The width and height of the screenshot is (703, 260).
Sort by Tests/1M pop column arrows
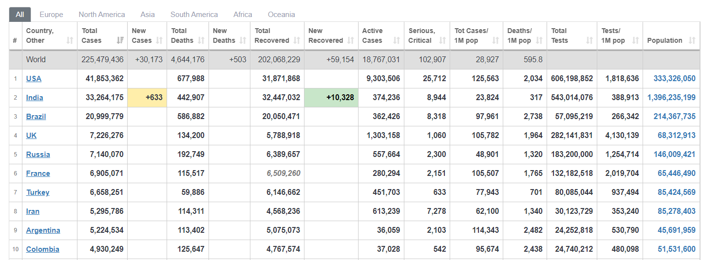[635, 41]
